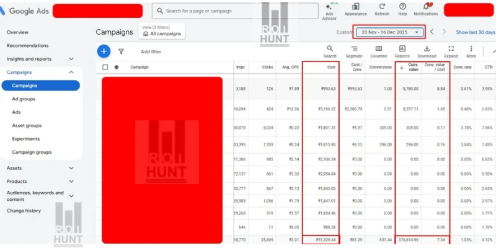This screenshot has height=248, width=496.
Task: Click the CTR value 8.65%
Action: point(487,159)
